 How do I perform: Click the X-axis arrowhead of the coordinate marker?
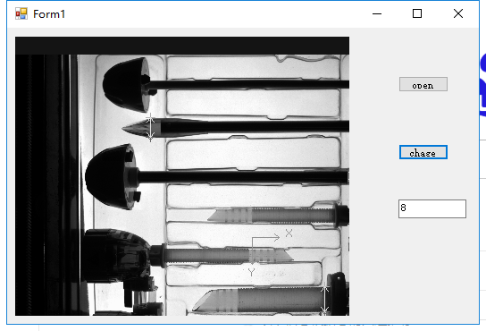(276, 238)
